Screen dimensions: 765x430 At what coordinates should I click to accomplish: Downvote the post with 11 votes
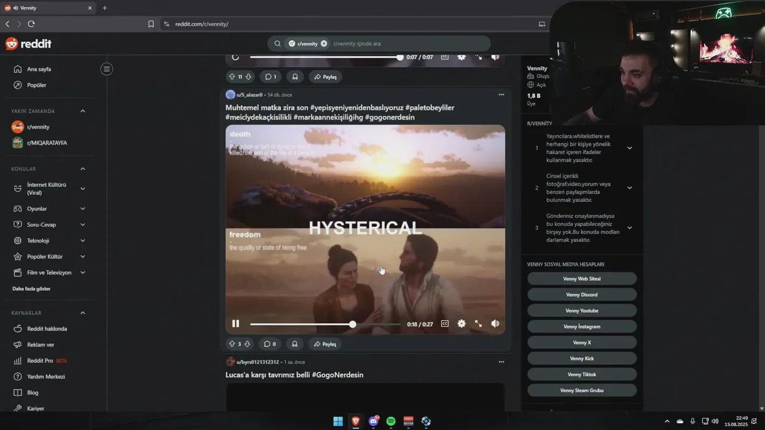(x=249, y=77)
